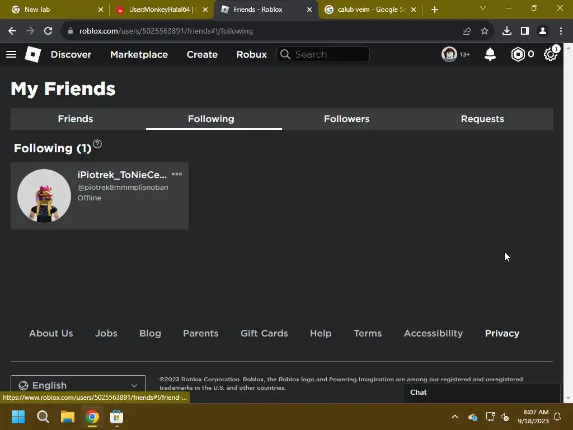
Task: Click the Roblox Search input field
Action: (x=323, y=54)
